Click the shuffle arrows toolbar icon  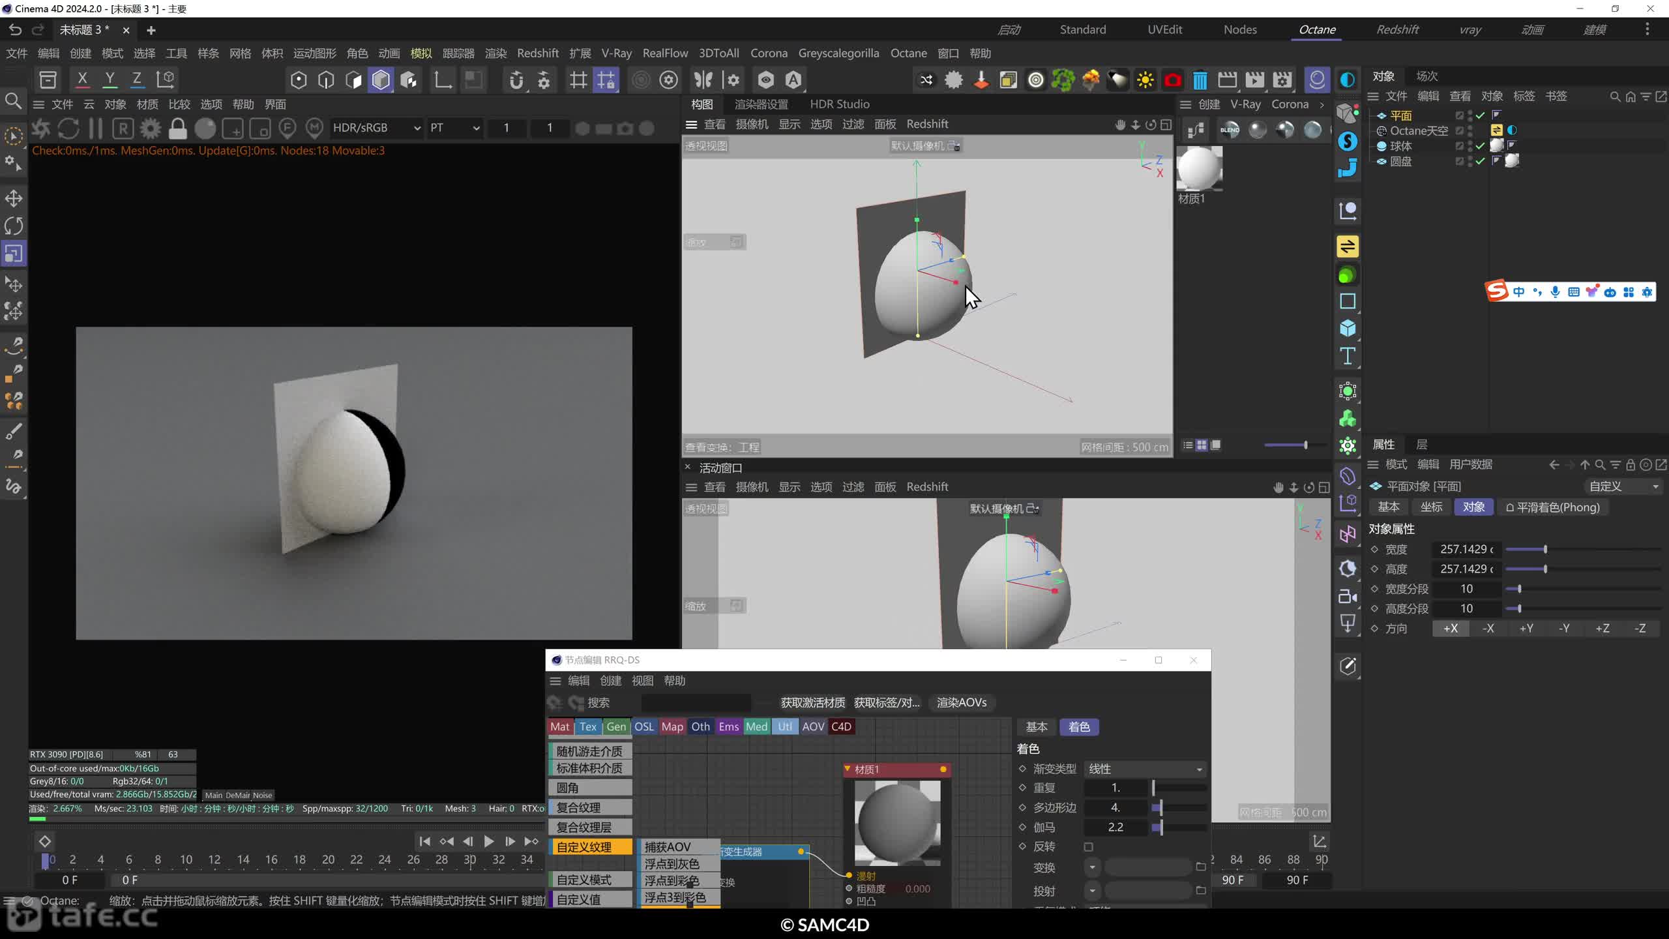pos(926,80)
